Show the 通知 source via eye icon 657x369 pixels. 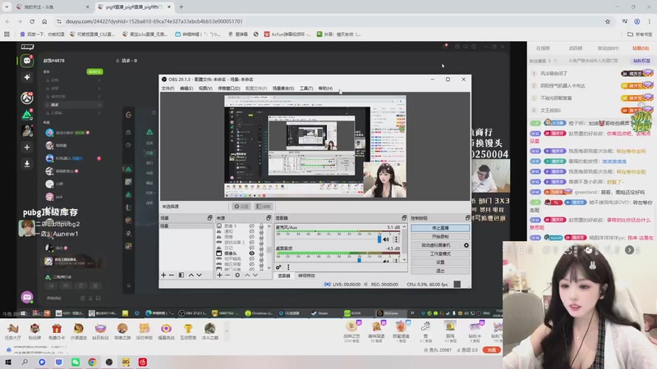252,231
